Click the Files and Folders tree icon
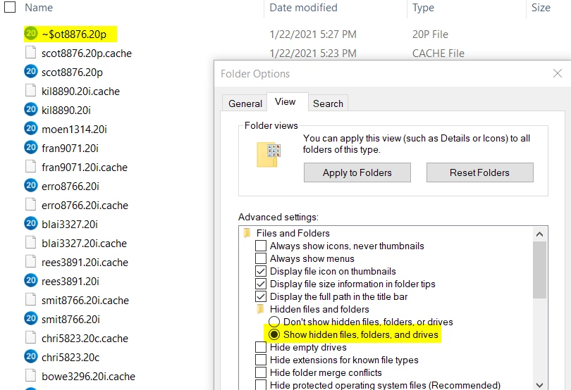This screenshot has width=571, height=390. (x=247, y=233)
